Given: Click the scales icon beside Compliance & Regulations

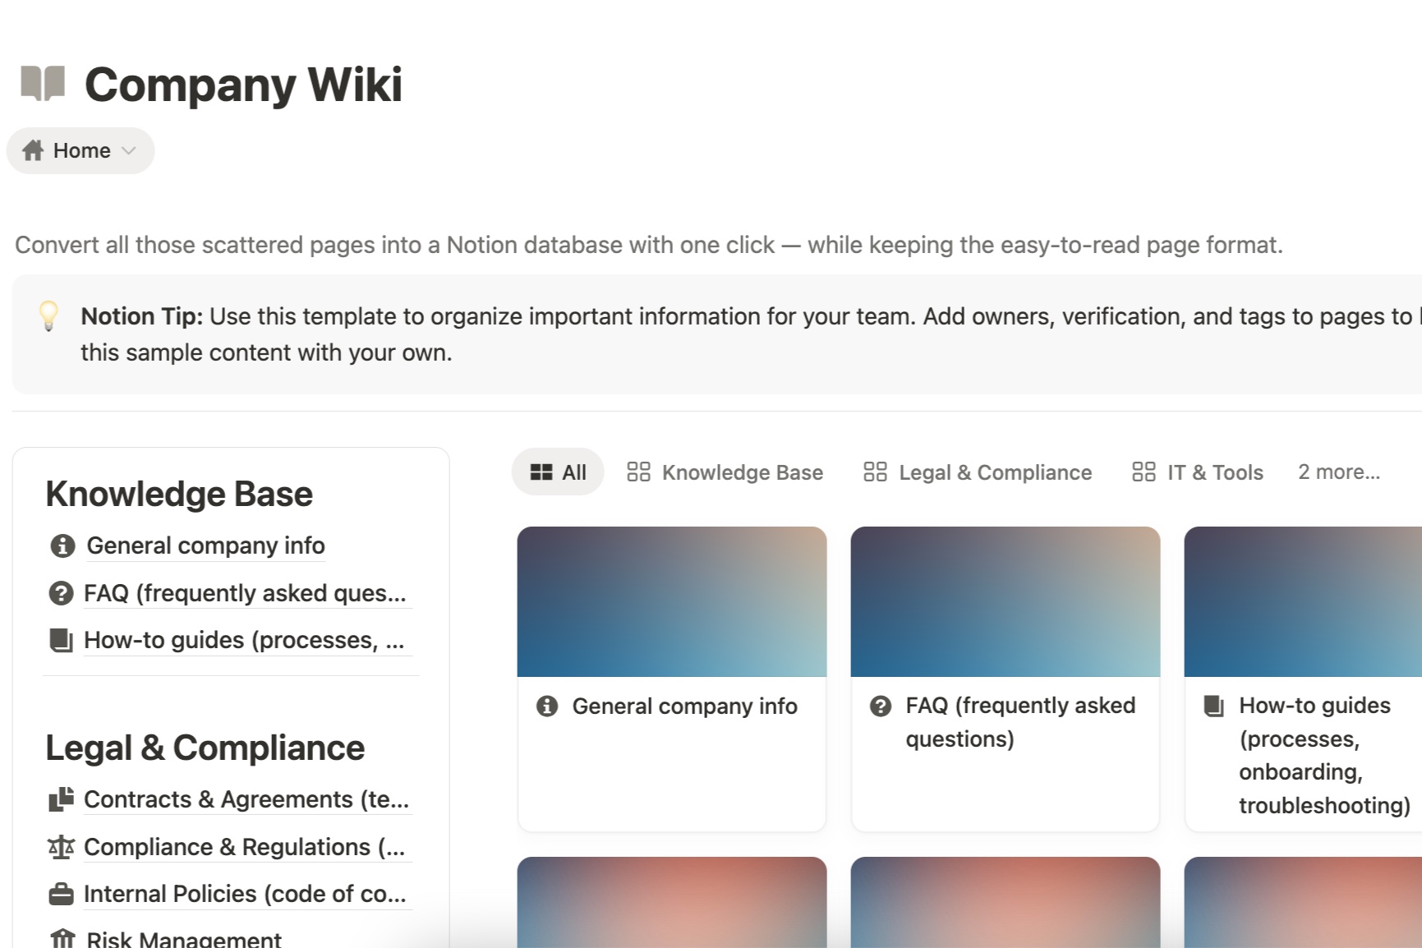Looking at the screenshot, I should point(61,847).
